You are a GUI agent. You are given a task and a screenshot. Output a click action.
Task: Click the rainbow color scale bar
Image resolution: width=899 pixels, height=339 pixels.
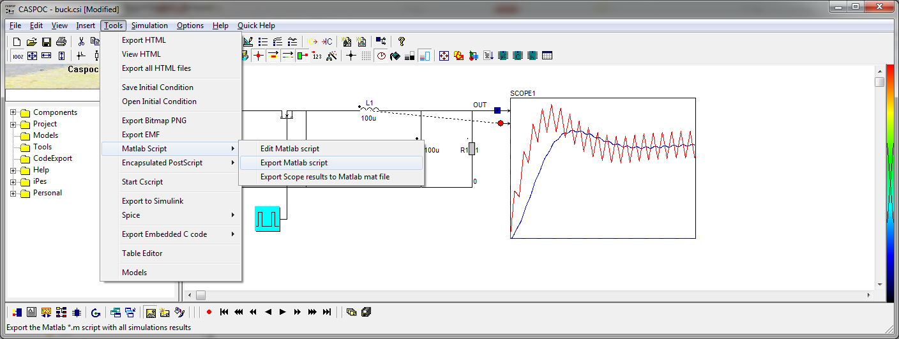tap(890, 183)
